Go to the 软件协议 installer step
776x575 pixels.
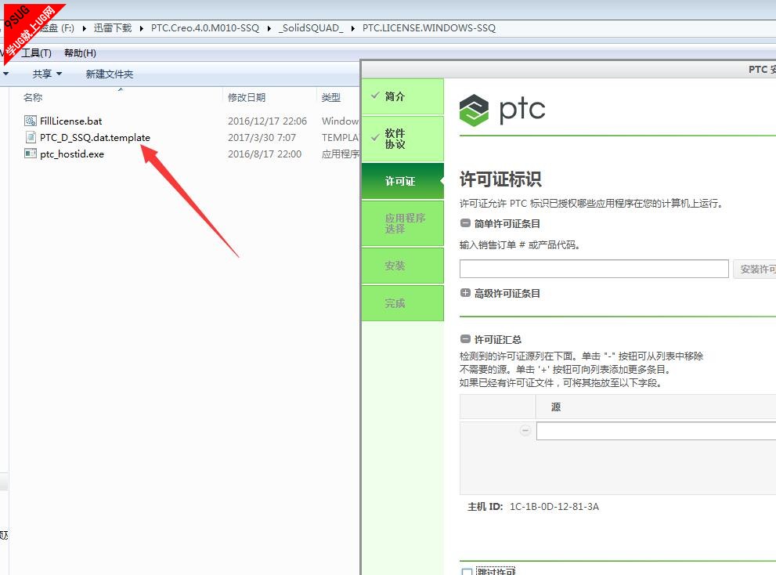point(402,139)
